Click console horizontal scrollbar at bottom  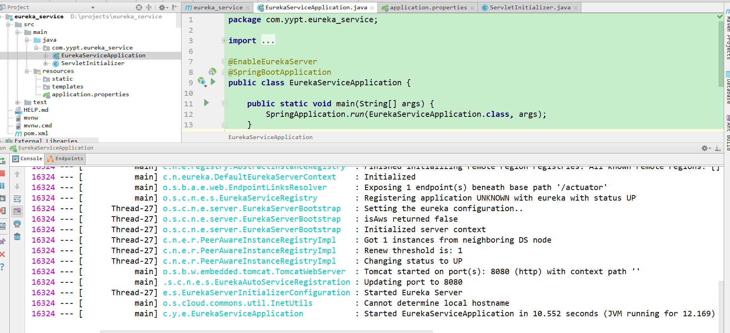[x=266, y=331]
